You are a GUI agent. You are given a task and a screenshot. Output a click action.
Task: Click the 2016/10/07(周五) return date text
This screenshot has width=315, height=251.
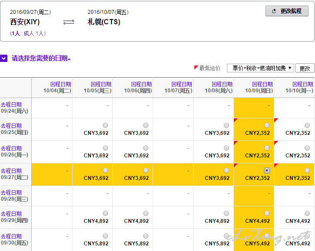(x=108, y=12)
